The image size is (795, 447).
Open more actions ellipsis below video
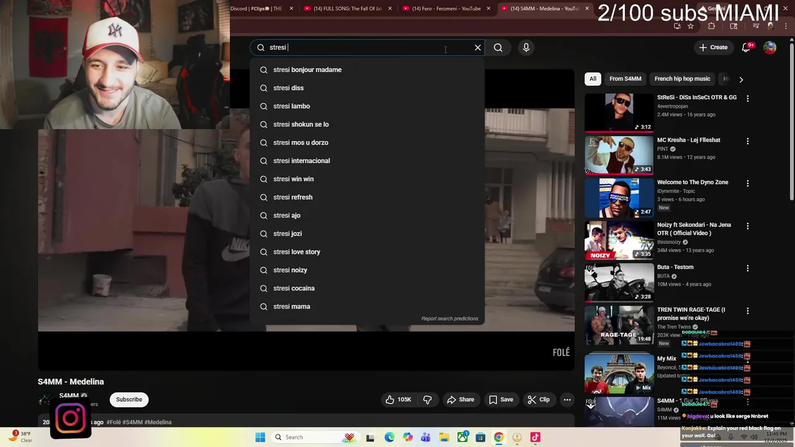(x=567, y=400)
